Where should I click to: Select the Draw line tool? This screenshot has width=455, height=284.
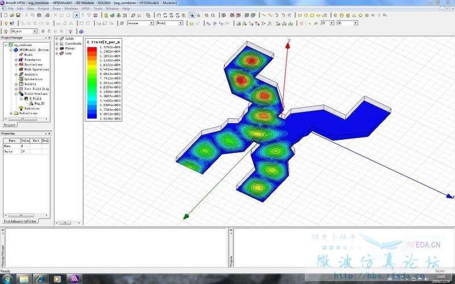(264, 15)
